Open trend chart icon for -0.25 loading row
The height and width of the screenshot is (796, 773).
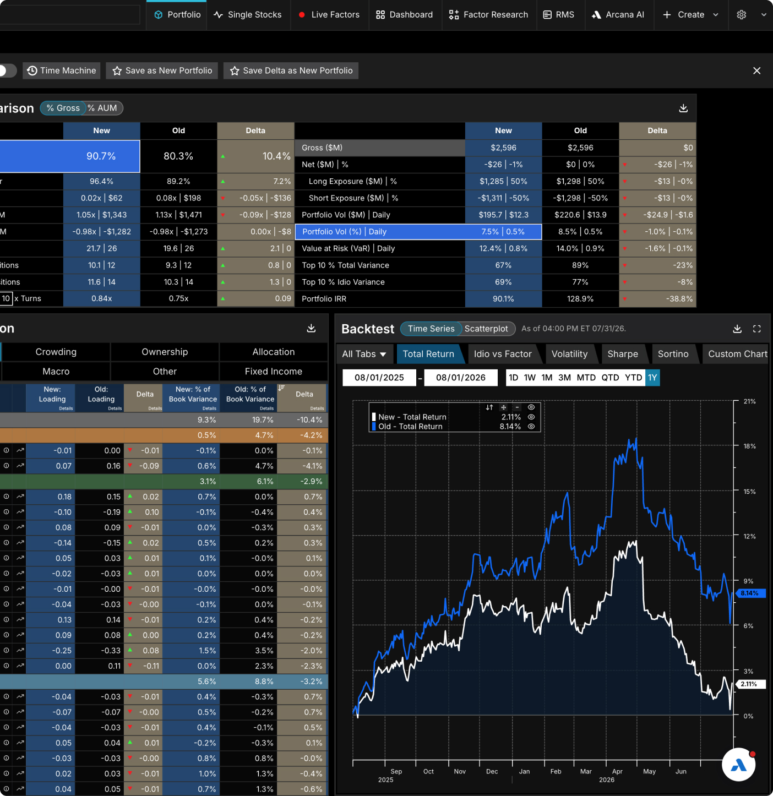(x=20, y=651)
